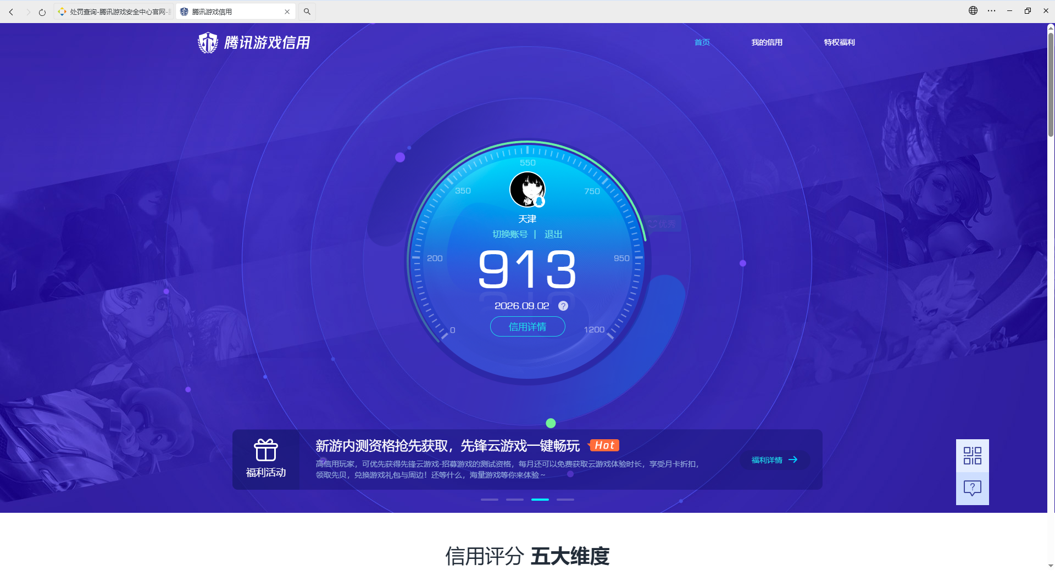
Task: Select the second carousel indicator
Action: pyautogui.click(x=515, y=500)
